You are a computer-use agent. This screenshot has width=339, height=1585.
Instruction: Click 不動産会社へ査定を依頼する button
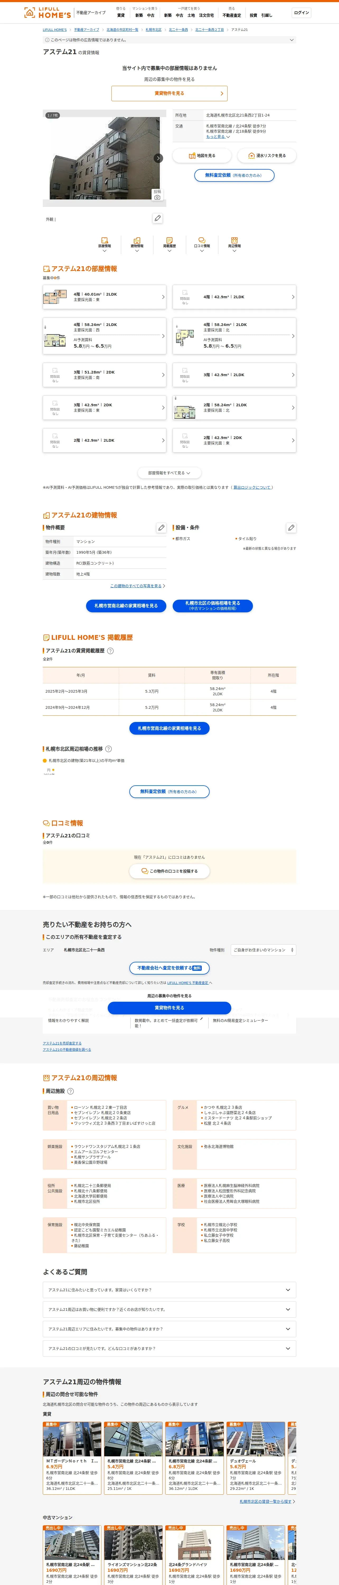[169, 968]
